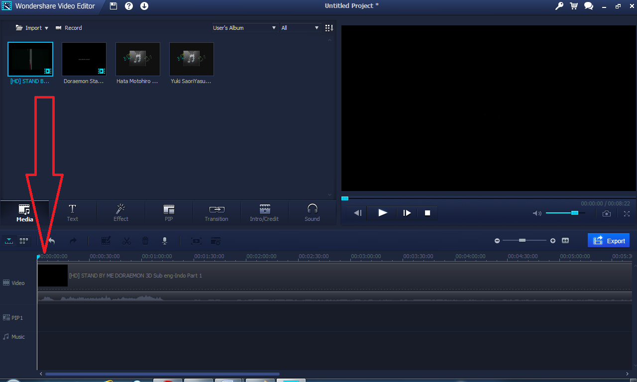Click the blue Export button

pos(609,240)
